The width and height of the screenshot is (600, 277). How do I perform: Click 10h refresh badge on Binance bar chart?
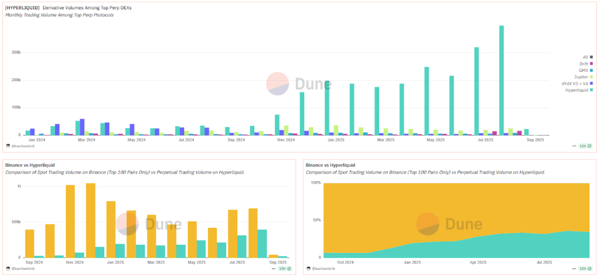283,268
